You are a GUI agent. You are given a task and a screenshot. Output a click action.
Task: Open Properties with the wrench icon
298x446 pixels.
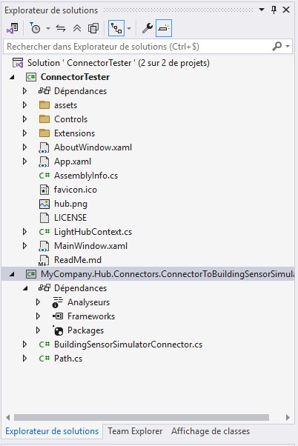click(x=148, y=28)
